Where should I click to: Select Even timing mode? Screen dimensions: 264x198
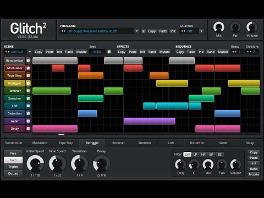click(x=13, y=160)
